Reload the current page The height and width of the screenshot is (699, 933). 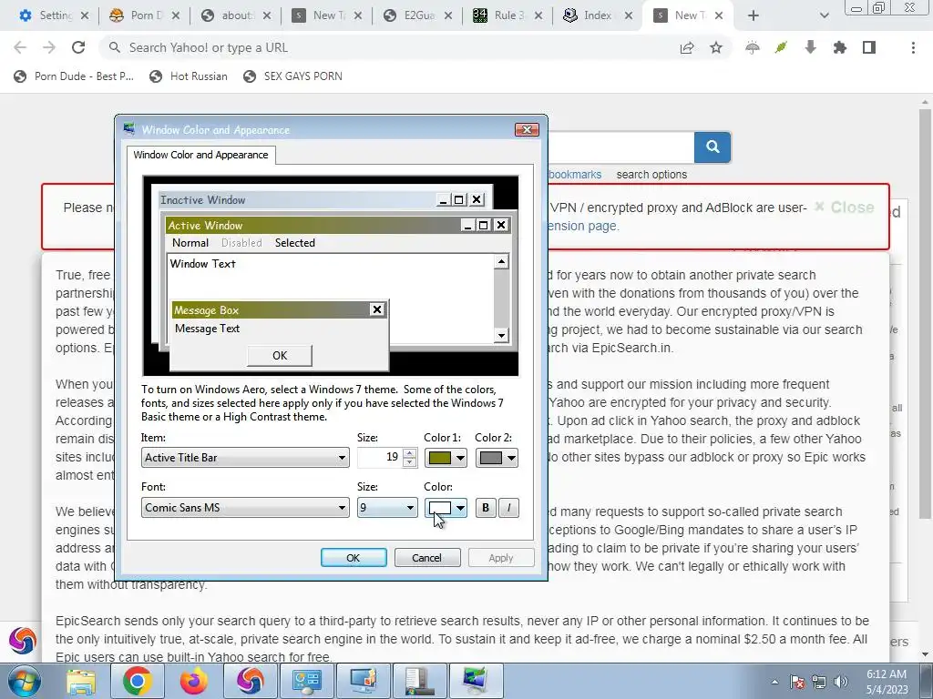point(78,47)
